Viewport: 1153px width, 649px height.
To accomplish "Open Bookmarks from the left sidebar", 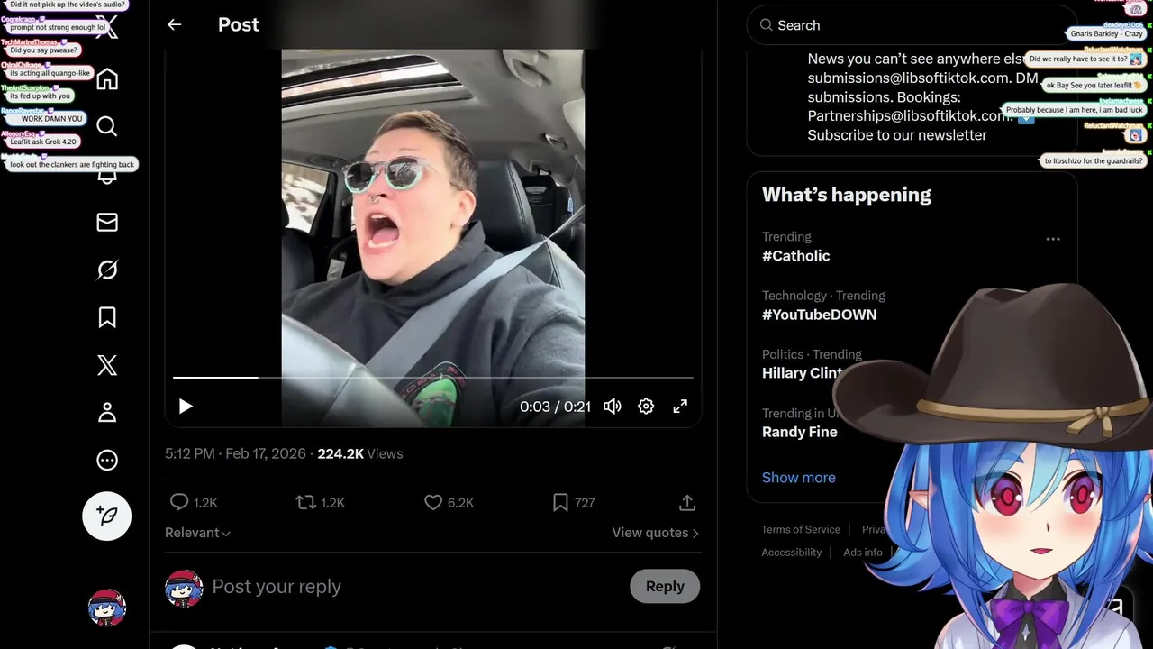I will click(107, 317).
